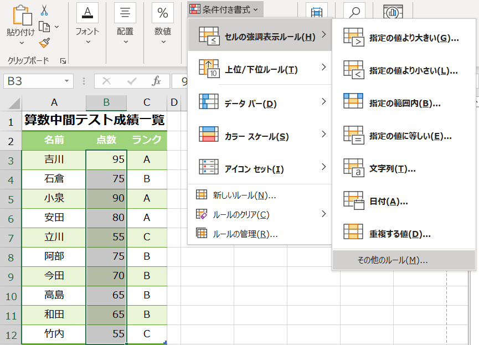The width and height of the screenshot is (479, 345).
Task: Open the カラー スケール submenu
Action: click(x=259, y=136)
